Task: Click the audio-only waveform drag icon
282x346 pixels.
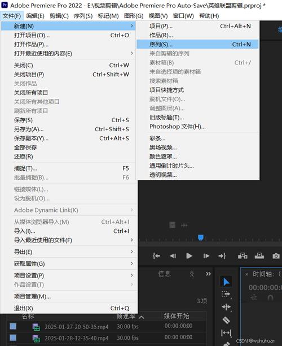Action: click(x=184, y=226)
